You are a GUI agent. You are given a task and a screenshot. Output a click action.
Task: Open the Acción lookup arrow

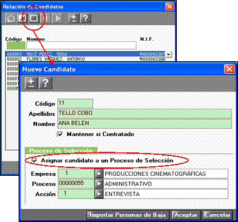point(99,194)
